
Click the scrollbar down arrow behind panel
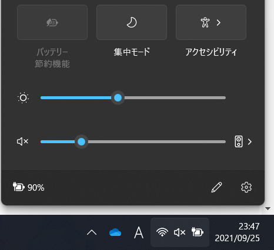point(268,208)
